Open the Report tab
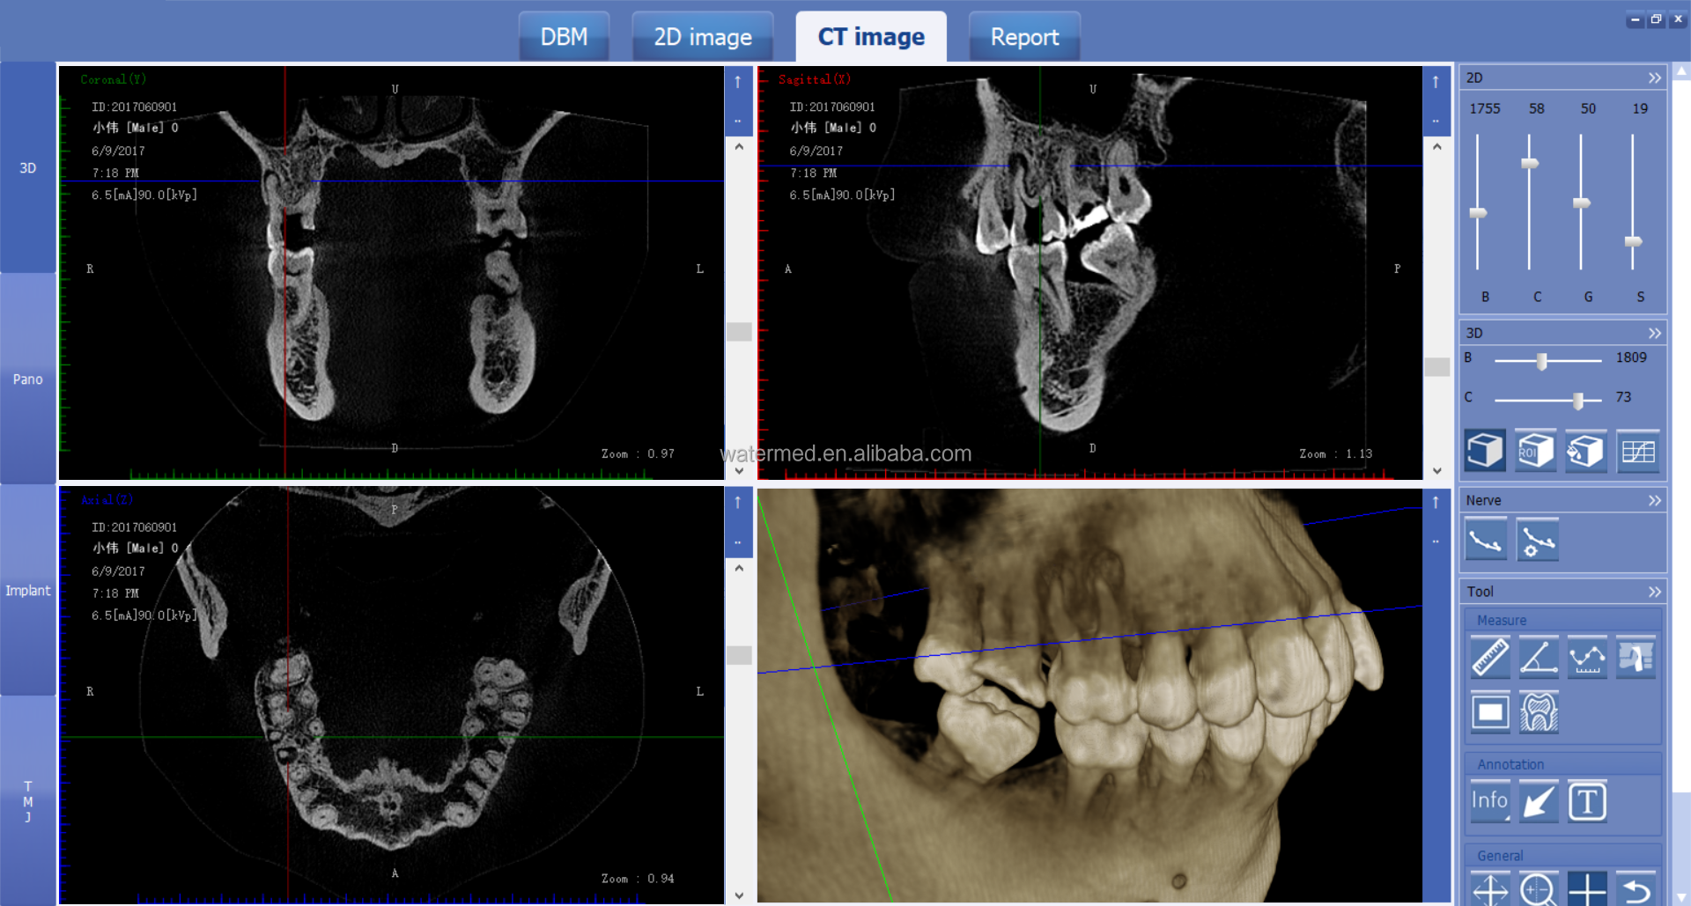The height and width of the screenshot is (906, 1691). pyautogui.click(x=1024, y=37)
